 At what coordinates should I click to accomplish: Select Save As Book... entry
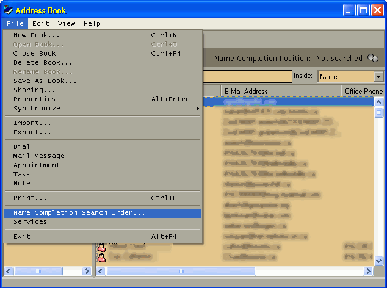(x=103, y=81)
